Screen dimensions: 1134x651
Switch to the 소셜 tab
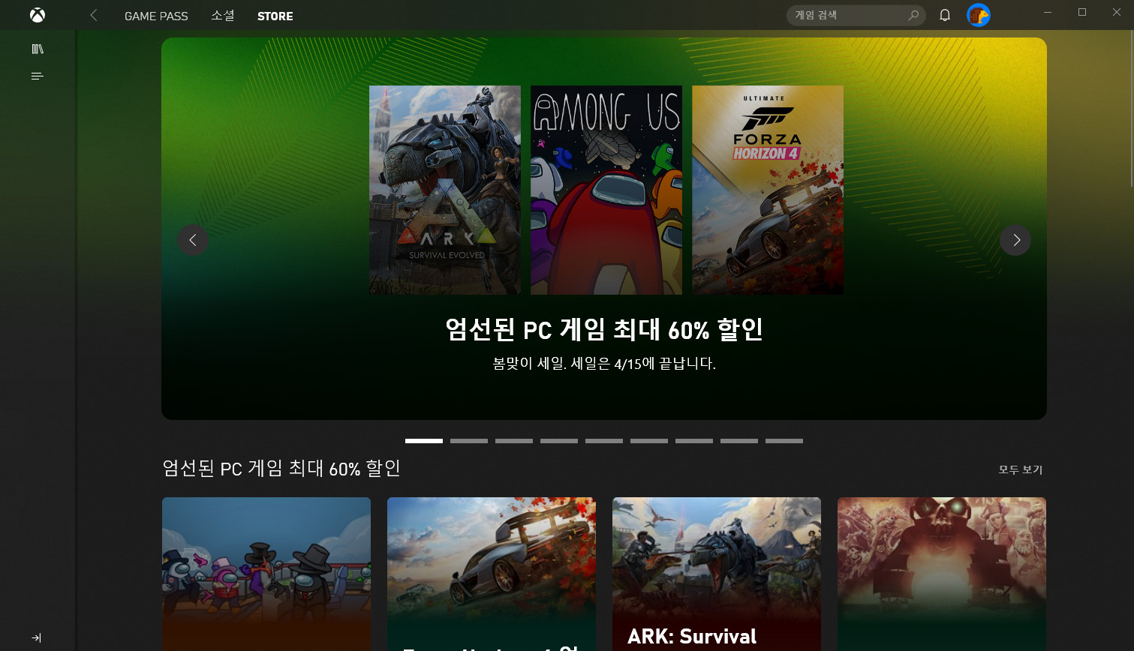coord(223,16)
